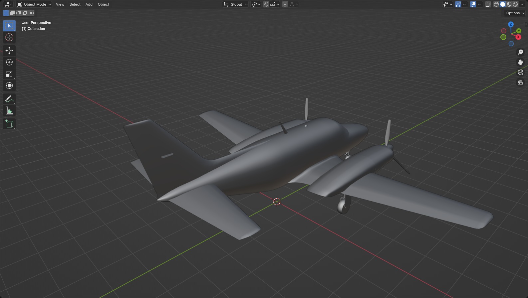The height and width of the screenshot is (298, 528).
Task: Click the "User Perspective" viewport label
Action: tap(36, 23)
